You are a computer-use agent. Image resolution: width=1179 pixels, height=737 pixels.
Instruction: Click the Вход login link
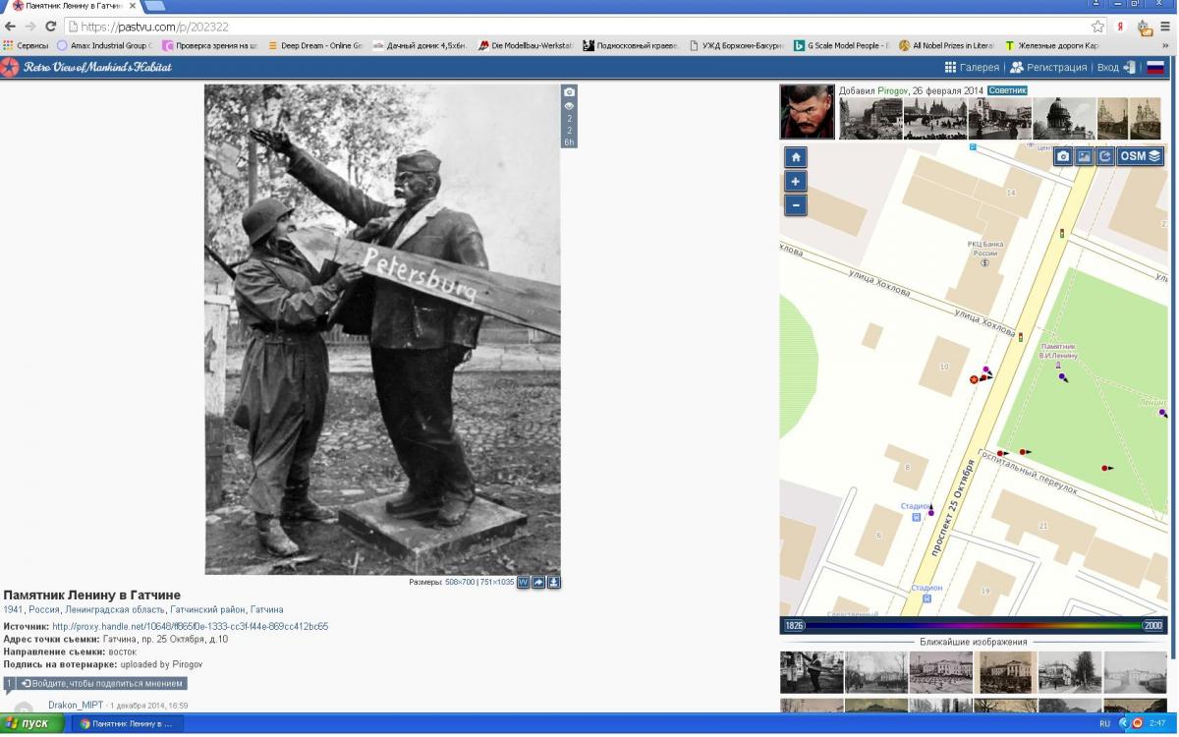pyautogui.click(x=1108, y=67)
